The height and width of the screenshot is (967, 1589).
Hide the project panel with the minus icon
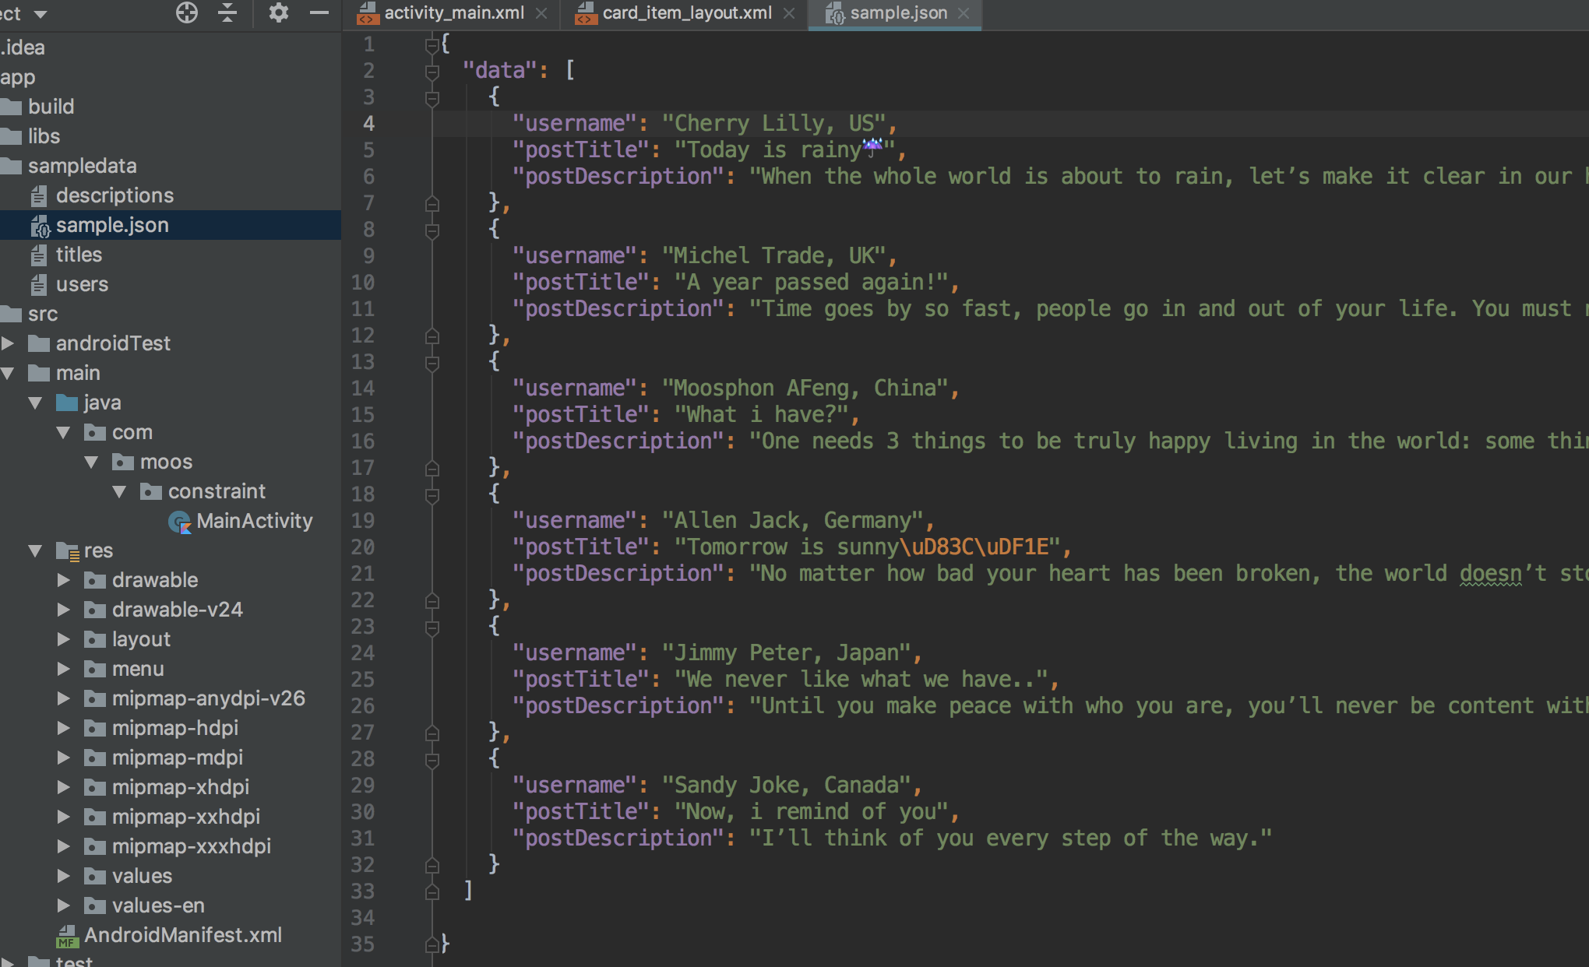(319, 12)
